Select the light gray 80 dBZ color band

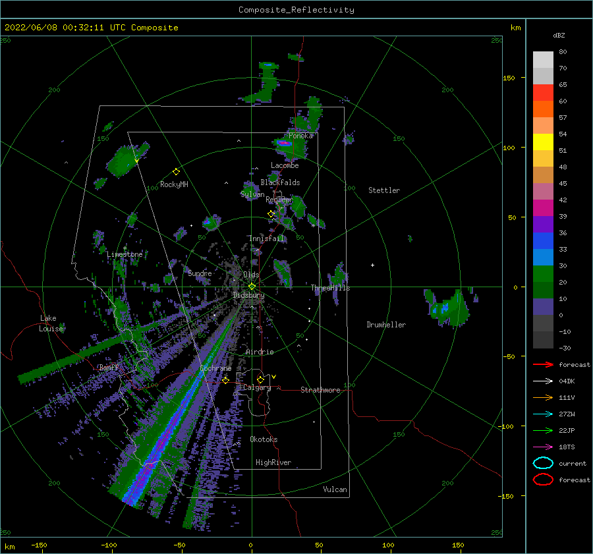click(x=543, y=59)
